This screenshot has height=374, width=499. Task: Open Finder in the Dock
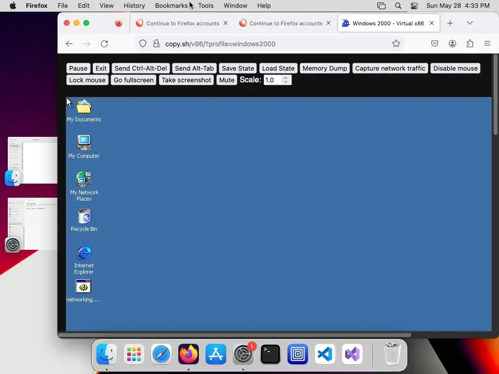coord(107,354)
